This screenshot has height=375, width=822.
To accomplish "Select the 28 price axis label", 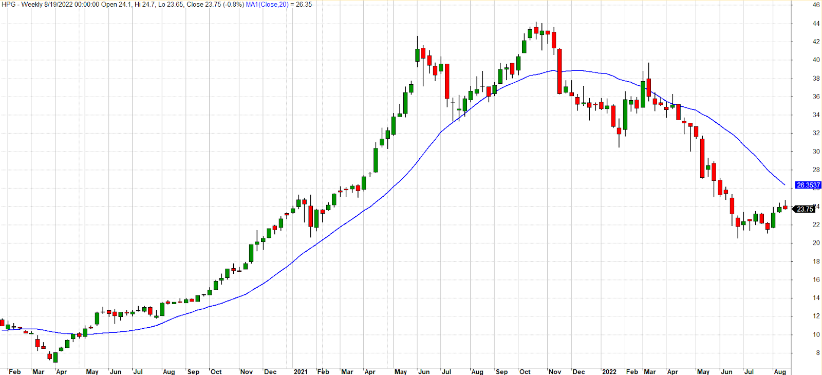I will (816, 170).
